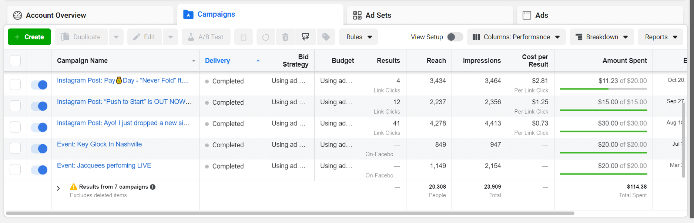694x223 pixels.
Task: Click the tag label icon
Action: tap(326, 37)
